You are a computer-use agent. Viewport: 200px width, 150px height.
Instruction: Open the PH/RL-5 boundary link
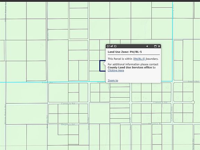(140, 59)
